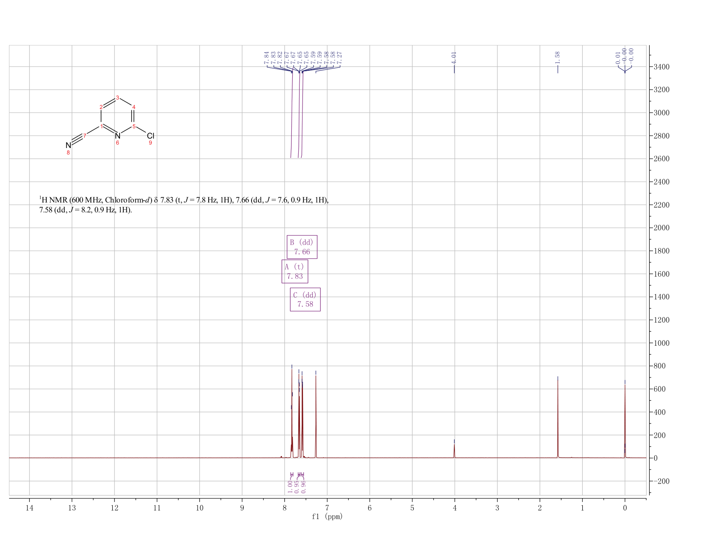Click the y-axis tick label 2200
Viewport: 707px width, 547px height.
(662, 205)
